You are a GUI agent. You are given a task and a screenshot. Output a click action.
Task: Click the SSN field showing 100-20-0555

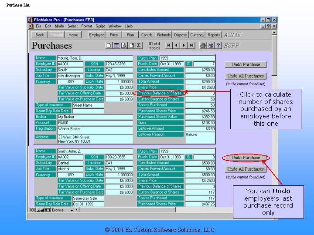pyautogui.click(x=119, y=157)
